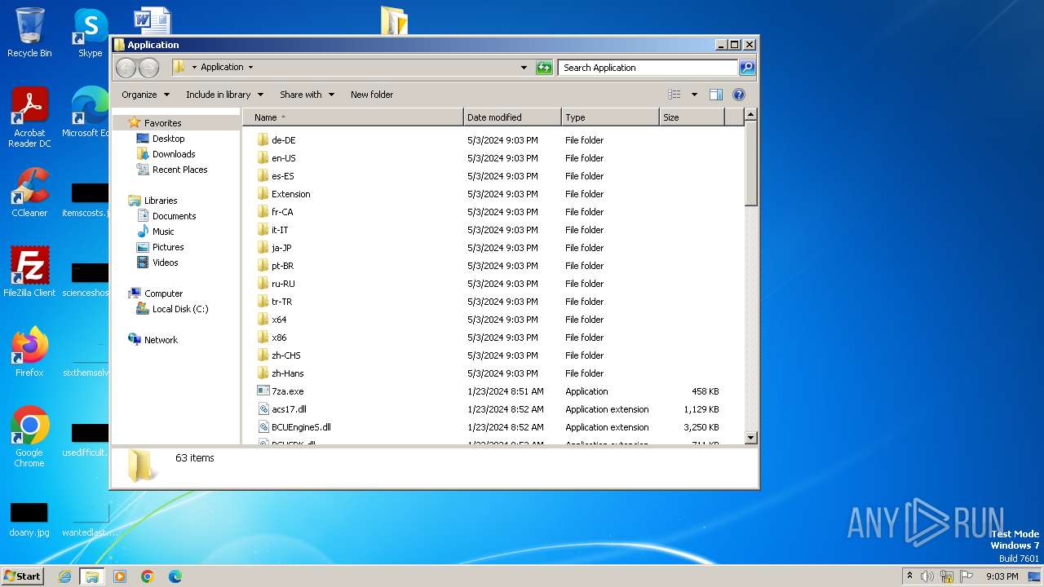The width and height of the screenshot is (1044, 587).
Task: Select the acs17.dll file icon
Action: pyautogui.click(x=263, y=409)
